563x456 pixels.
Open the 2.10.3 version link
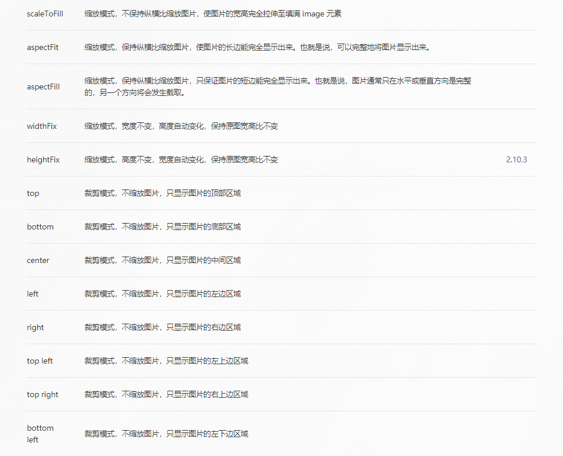[516, 159]
